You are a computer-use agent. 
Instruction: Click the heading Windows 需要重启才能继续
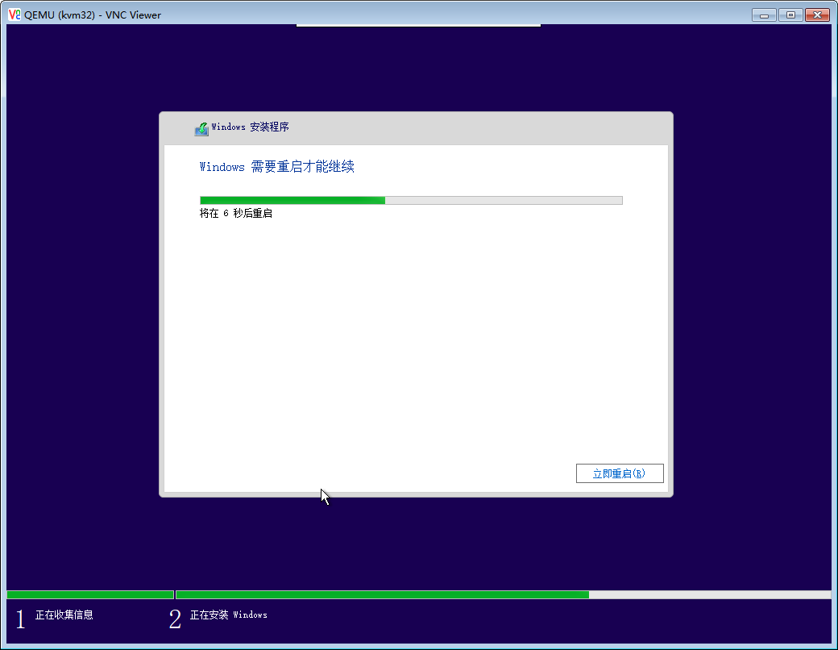click(277, 167)
